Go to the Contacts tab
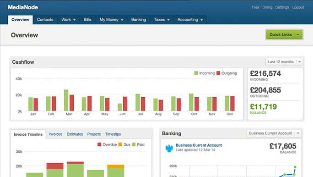313x177 pixels. click(x=45, y=20)
